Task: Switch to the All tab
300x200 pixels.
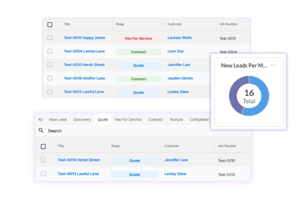Action: (40, 119)
